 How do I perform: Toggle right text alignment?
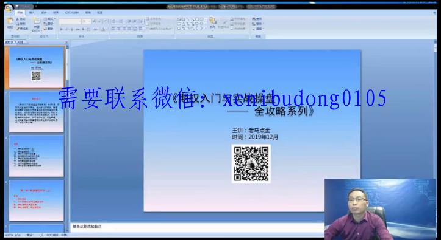pos(124,29)
